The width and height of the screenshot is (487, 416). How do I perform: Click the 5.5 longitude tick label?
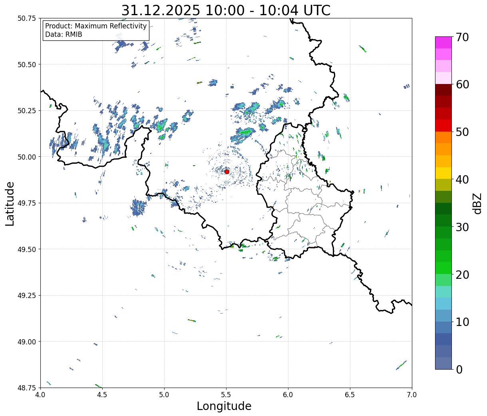226,394
